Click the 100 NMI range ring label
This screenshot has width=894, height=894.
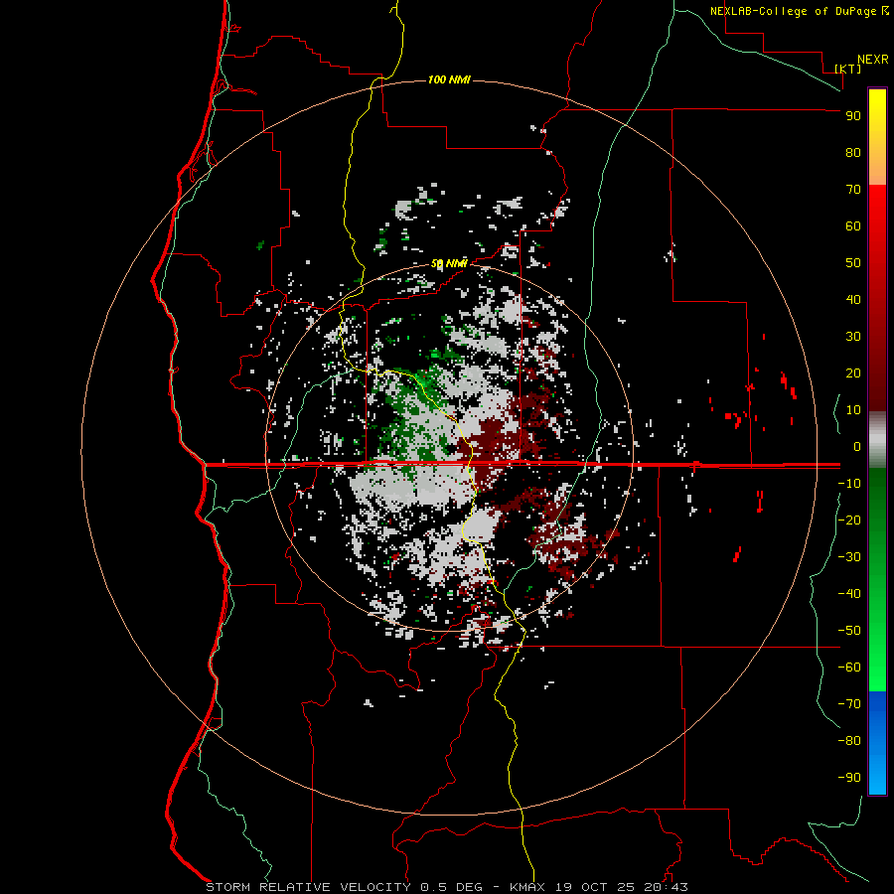pyautogui.click(x=449, y=79)
